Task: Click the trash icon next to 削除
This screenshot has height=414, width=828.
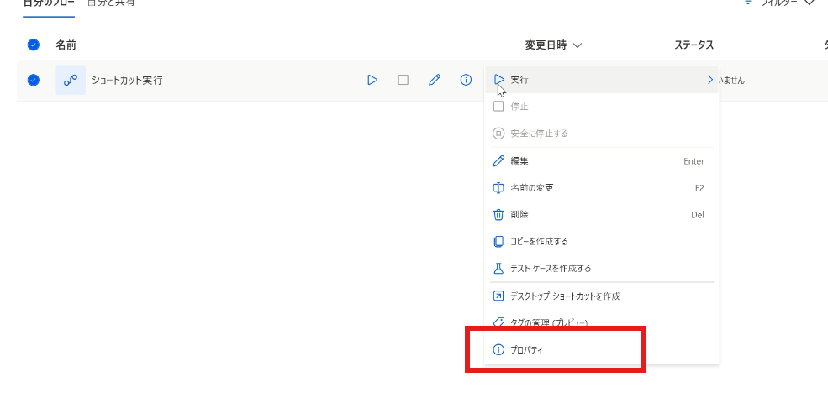Action: [x=498, y=215]
